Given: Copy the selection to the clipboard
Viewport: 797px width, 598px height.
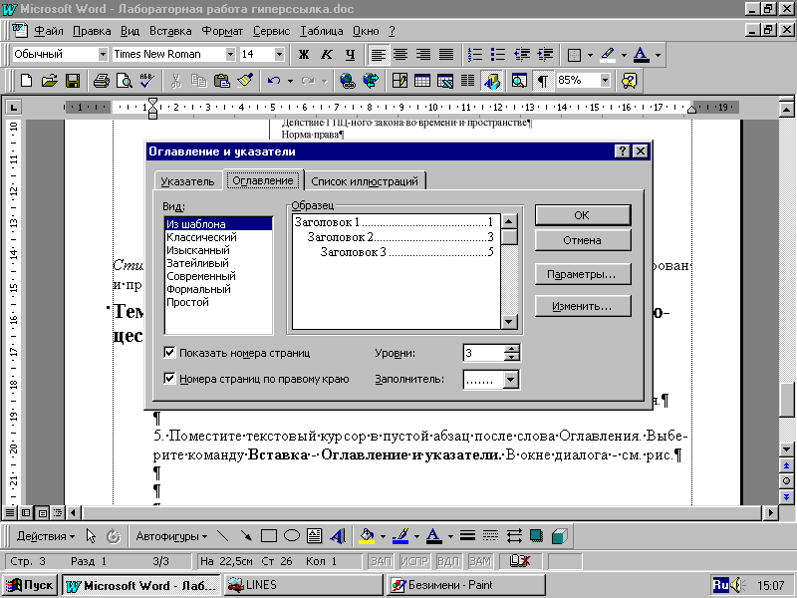Looking at the screenshot, I should 198,81.
